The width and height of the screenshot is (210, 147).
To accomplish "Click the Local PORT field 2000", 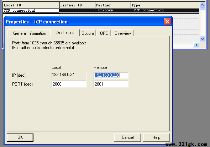I will click(x=69, y=84).
